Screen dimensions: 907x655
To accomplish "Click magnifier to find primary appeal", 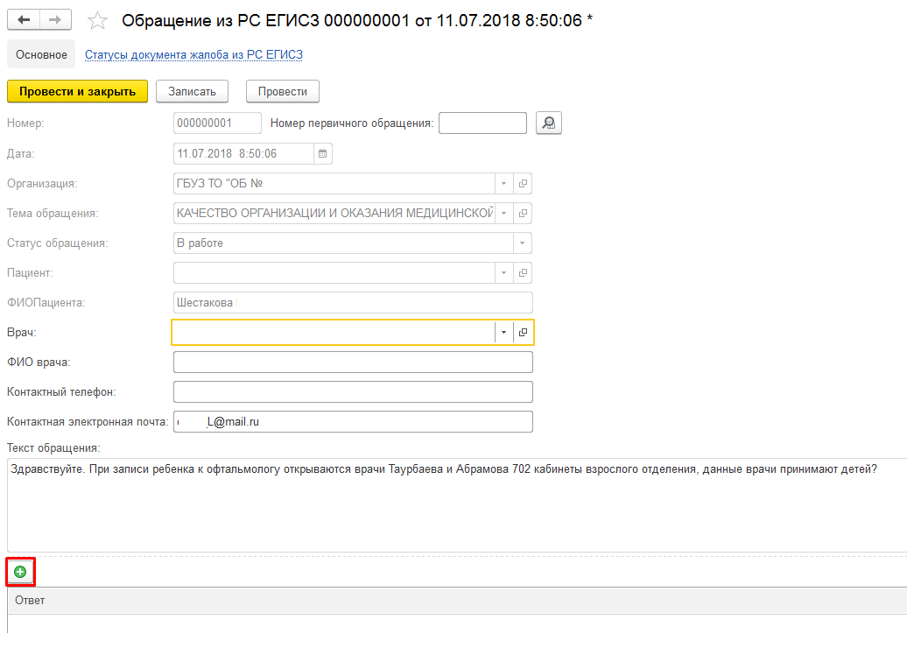I will [x=549, y=123].
